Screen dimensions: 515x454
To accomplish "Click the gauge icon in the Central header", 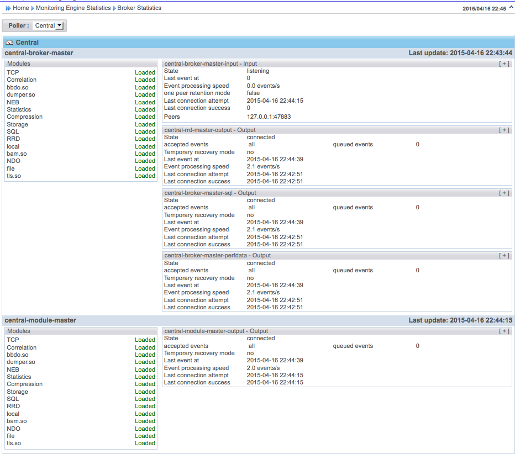I will 9,43.
